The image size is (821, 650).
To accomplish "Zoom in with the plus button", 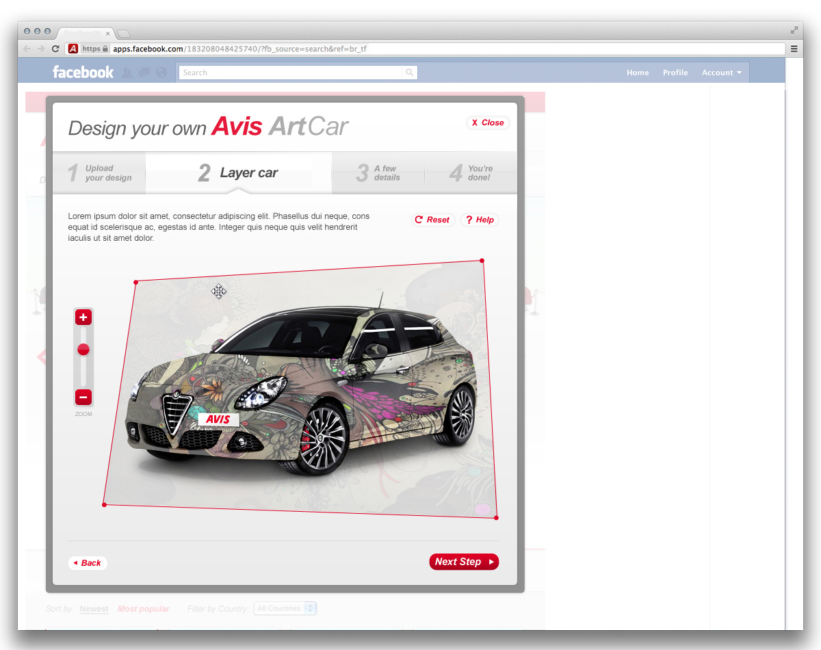I will point(83,317).
